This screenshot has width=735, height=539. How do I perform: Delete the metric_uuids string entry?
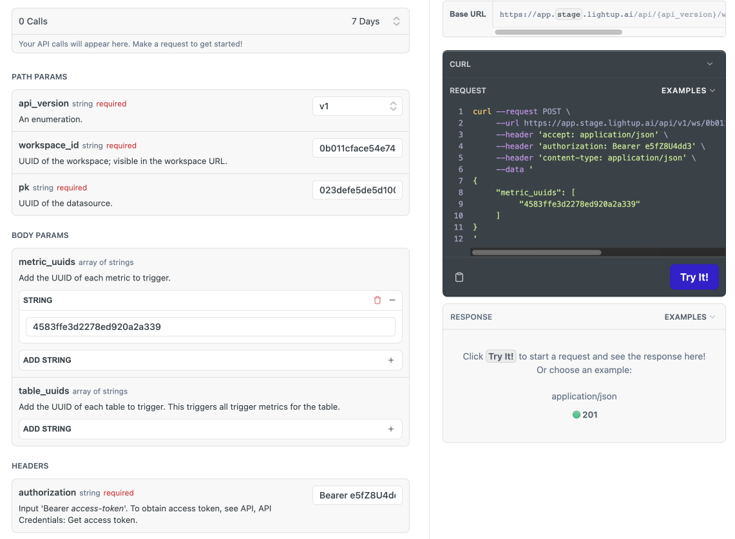click(377, 300)
